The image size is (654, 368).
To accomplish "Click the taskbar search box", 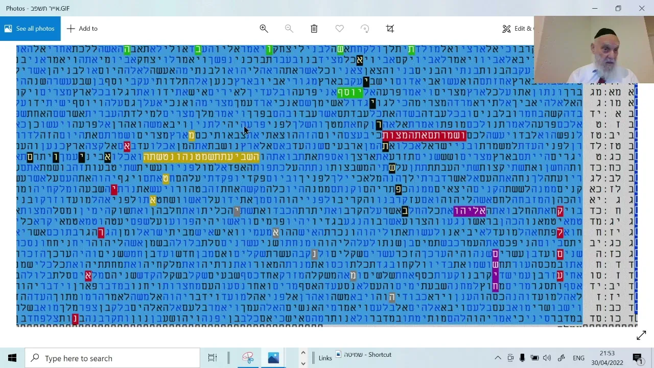I will point(112,358).
